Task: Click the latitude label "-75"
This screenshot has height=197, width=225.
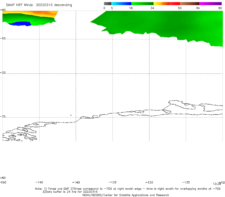Action: (3, 117)
